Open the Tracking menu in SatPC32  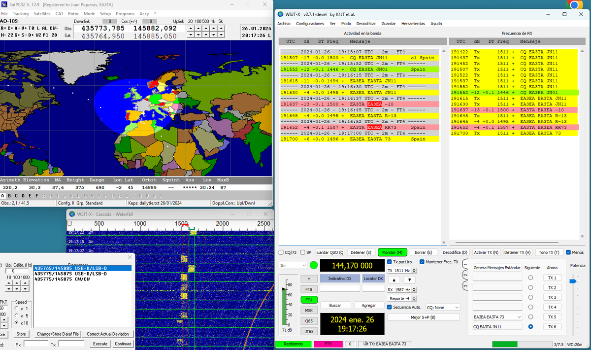(20, 14)
